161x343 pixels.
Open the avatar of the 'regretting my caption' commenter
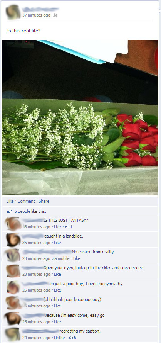[13, 335]
